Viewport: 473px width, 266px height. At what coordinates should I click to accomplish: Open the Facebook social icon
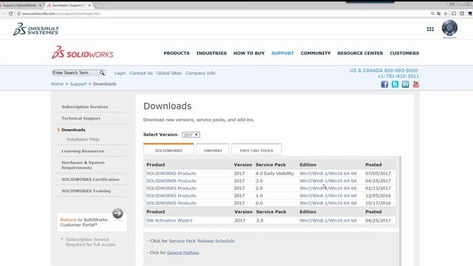[384, 84]
